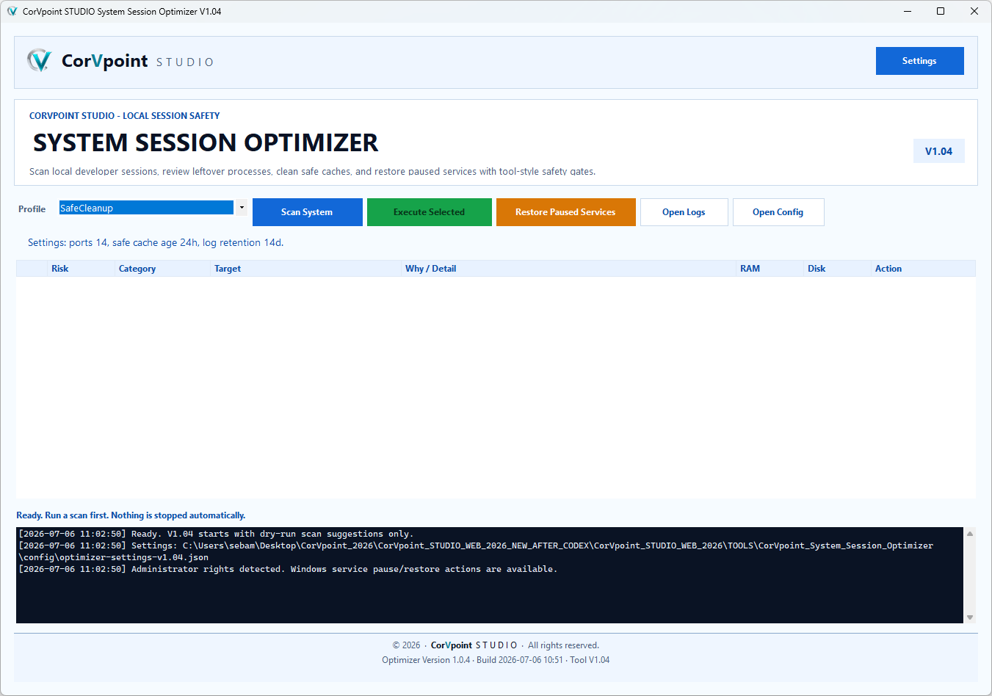The image size is (992, 696).
Task: Open the Settings button
Action: (x=919, y=61)
